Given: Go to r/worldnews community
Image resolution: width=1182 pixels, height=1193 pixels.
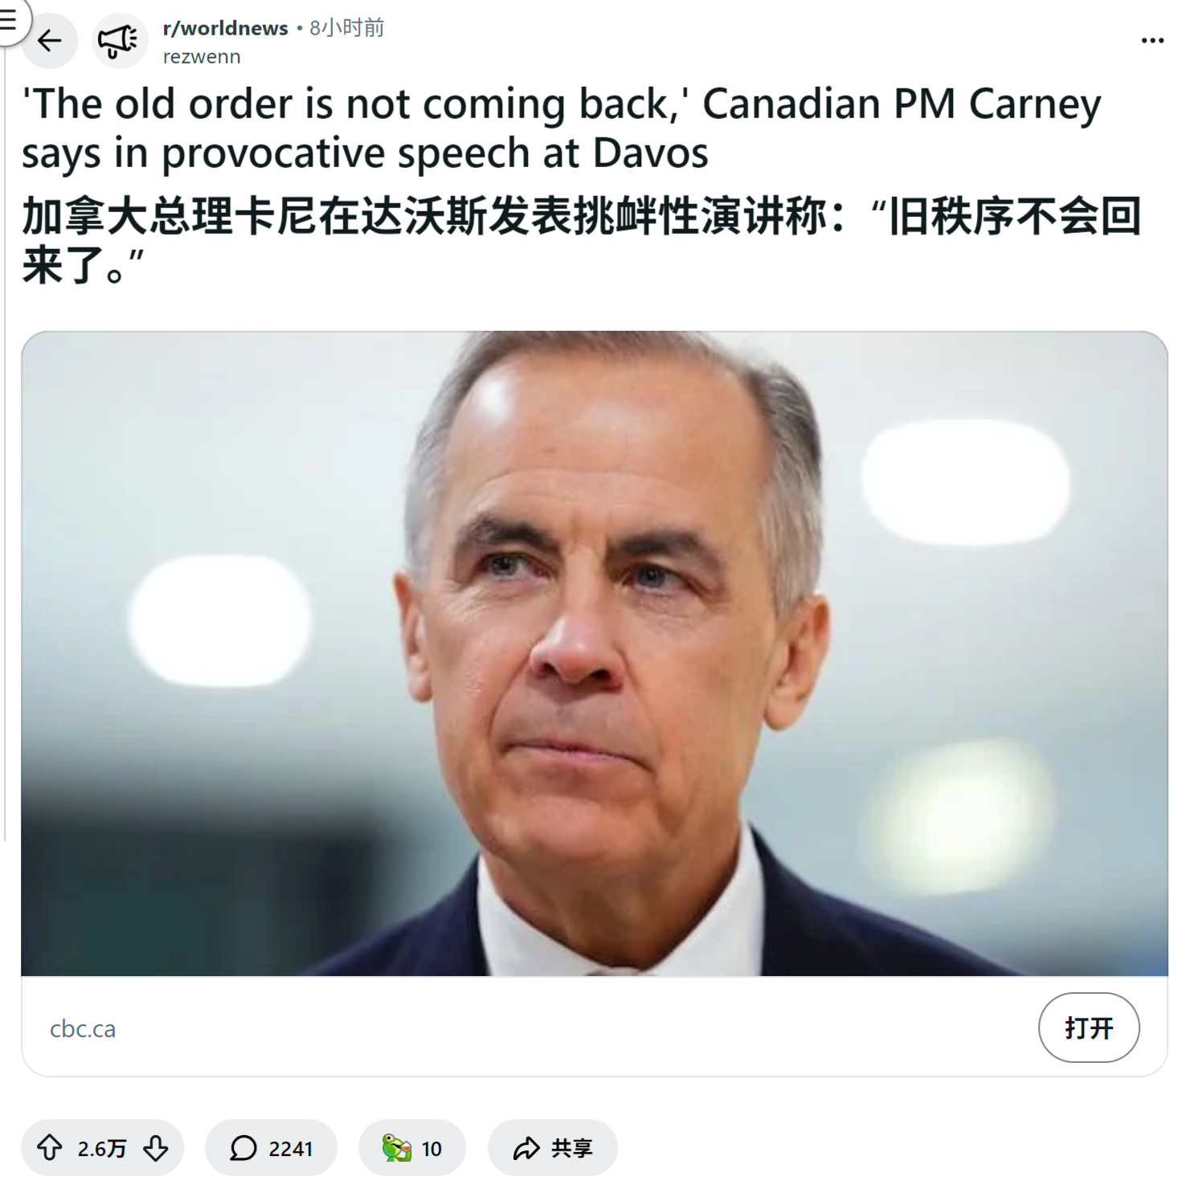Looking at the screenshot, I should [225, 28].
